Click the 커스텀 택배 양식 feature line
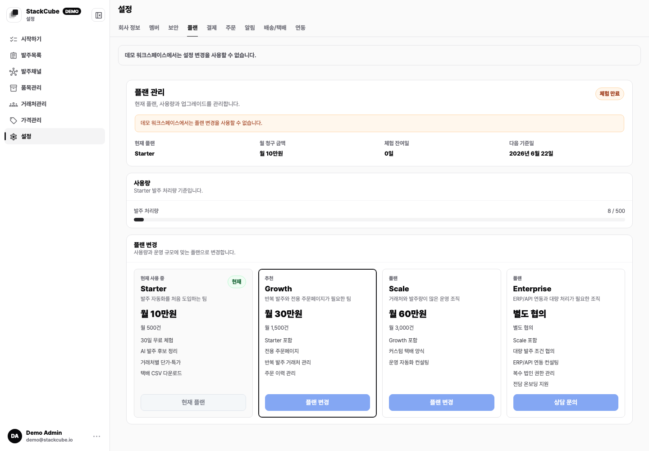The image size is (649, 451). coord(407,351)
